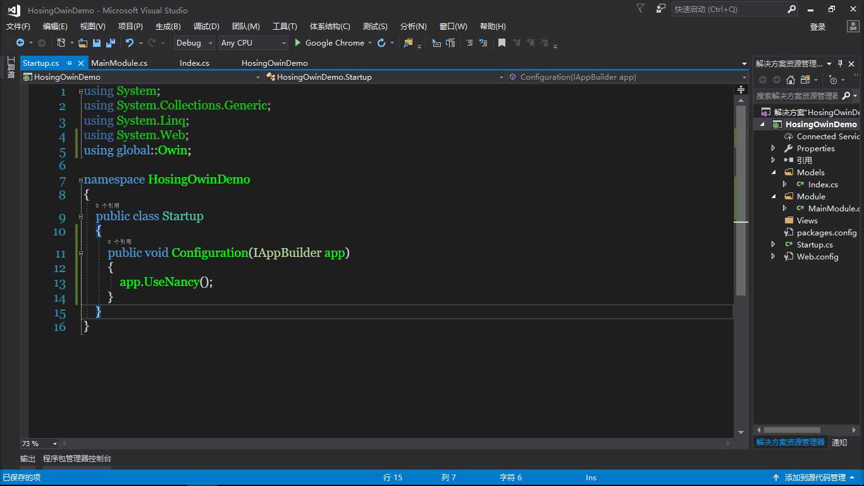864x486 pixels.
Task: Open the 73 % zoom dropdown
Action: tap(55, 444)
